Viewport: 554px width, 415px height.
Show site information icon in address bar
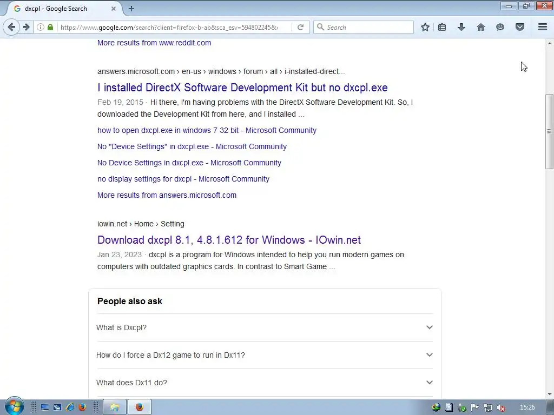[41, 27]
